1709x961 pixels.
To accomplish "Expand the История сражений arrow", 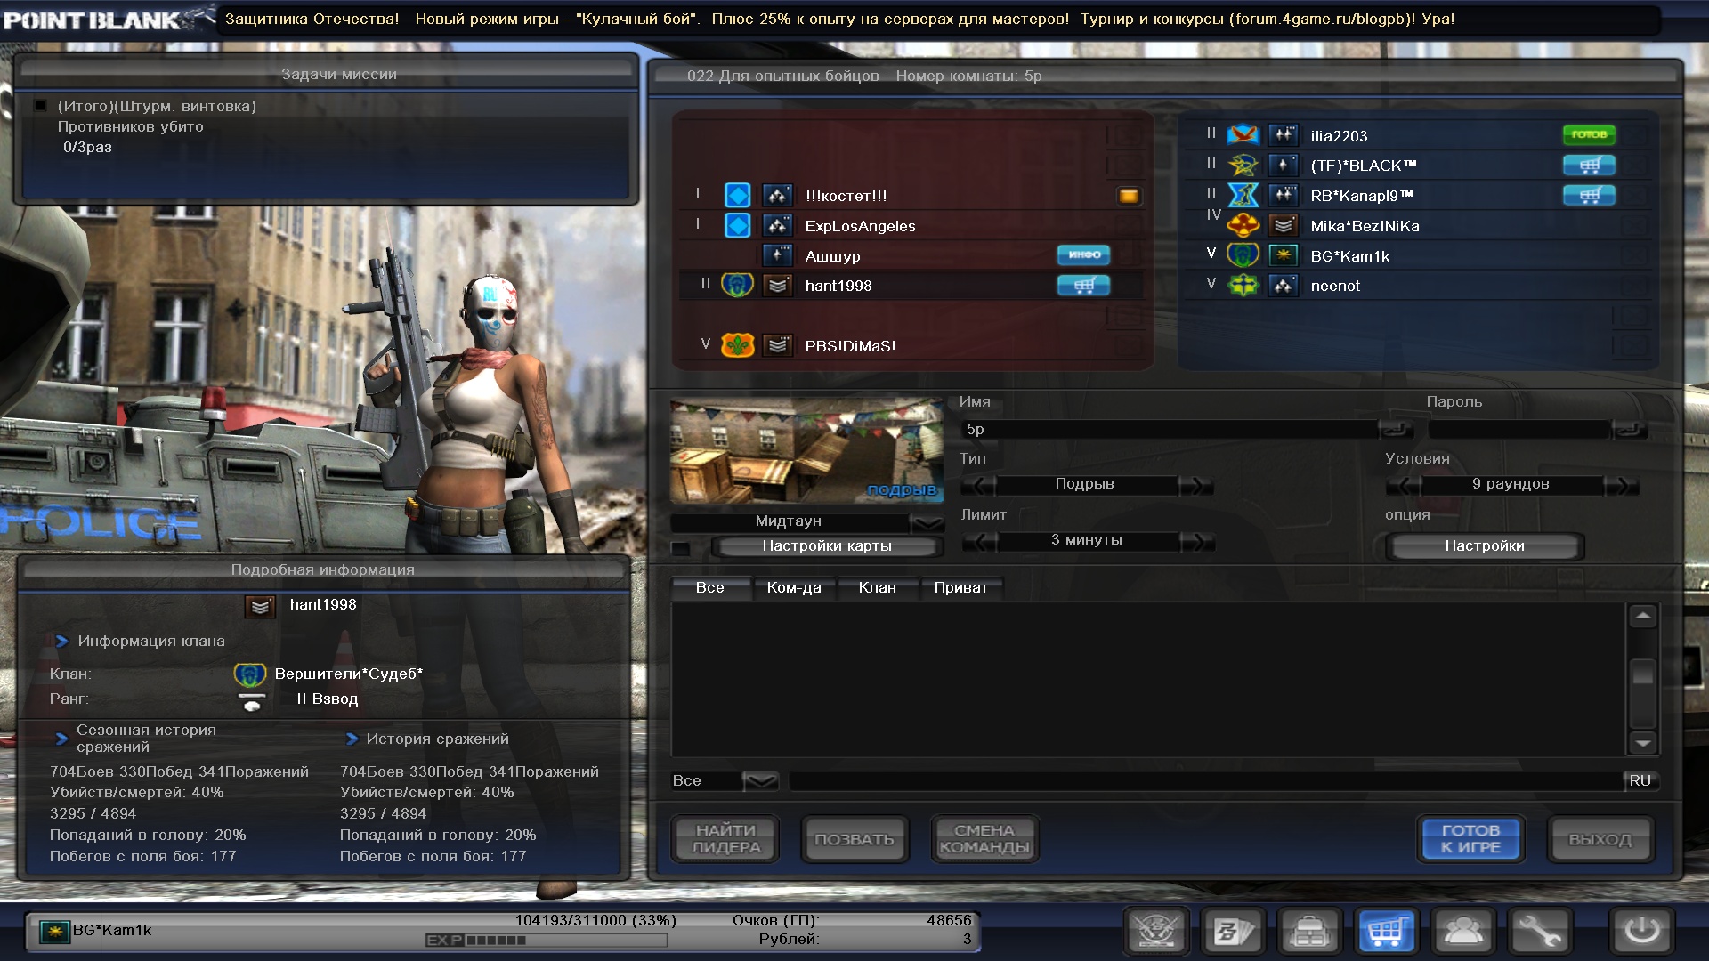I will [352, 739].
